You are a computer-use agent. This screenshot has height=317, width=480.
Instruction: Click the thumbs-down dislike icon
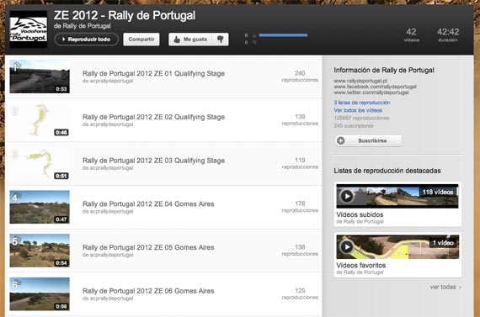pyautogui.click(x=220, y=40)
